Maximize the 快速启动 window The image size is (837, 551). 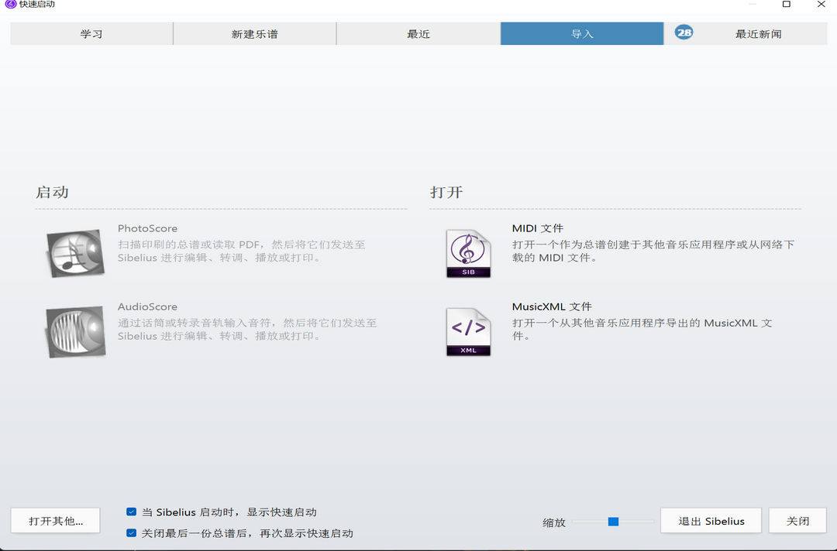pyautogui.click(x=786, y=5)
